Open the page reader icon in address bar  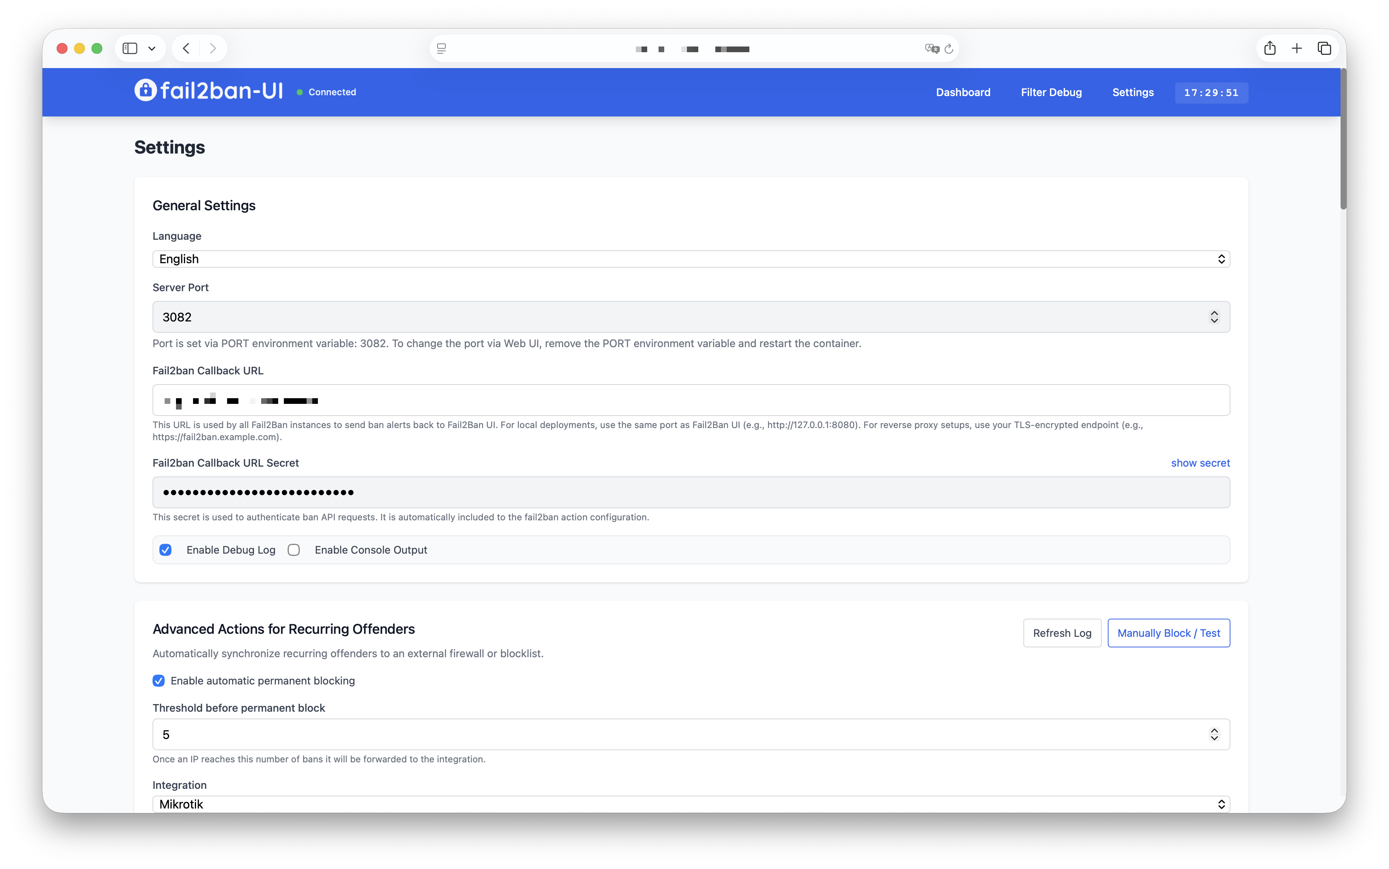point(442,49)
